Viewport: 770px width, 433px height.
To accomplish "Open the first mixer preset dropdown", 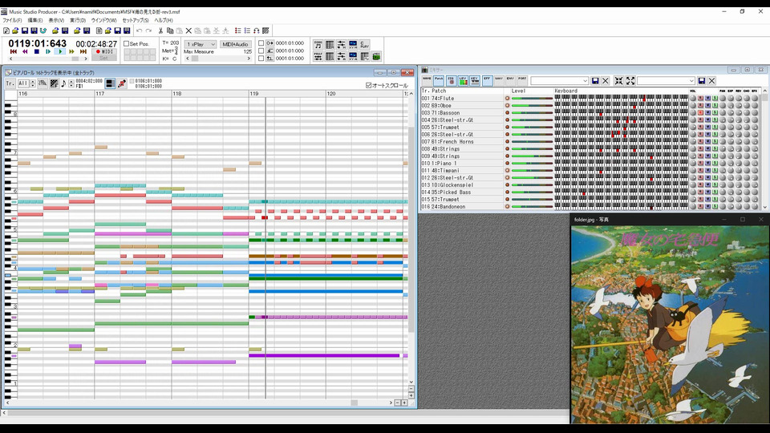I will 559,80.
